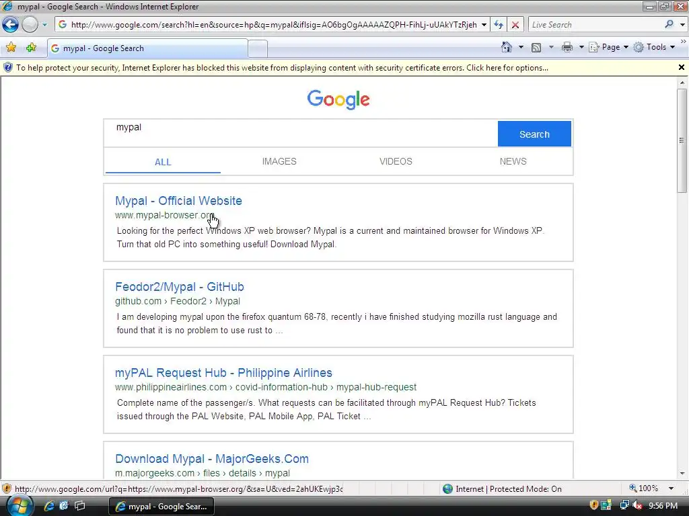Click the network connection tray icon

[x=624, y=505]
